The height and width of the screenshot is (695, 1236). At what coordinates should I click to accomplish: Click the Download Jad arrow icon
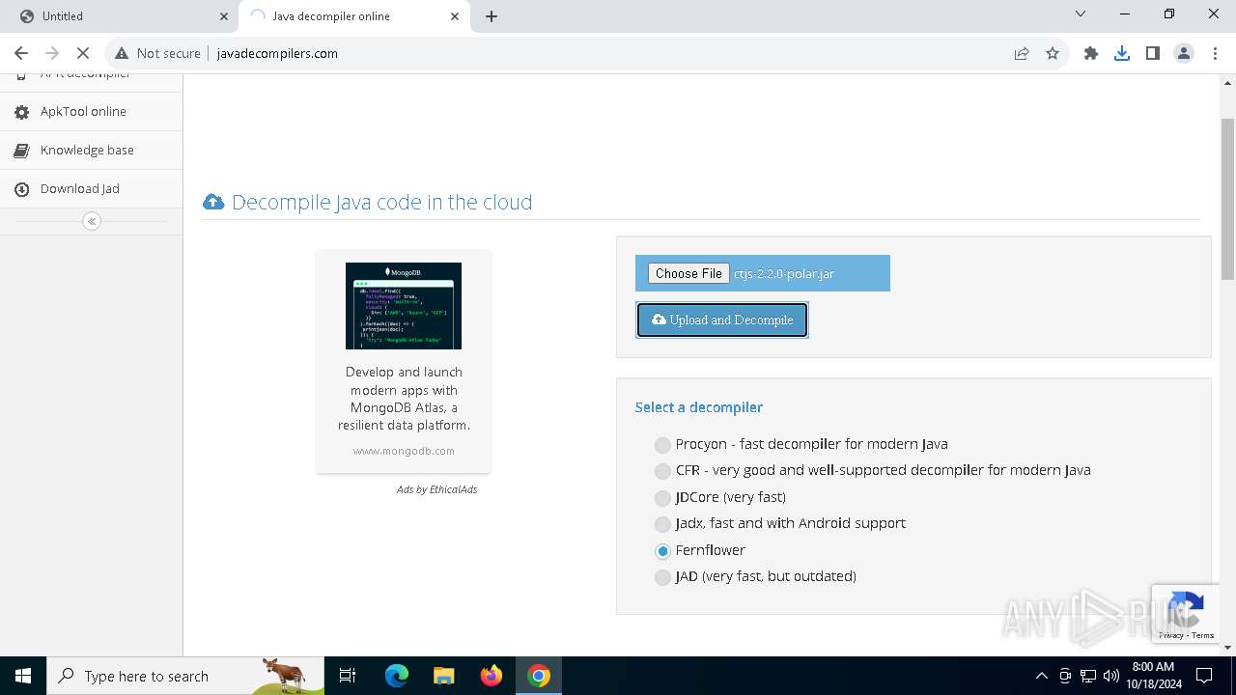coord(21,189)
